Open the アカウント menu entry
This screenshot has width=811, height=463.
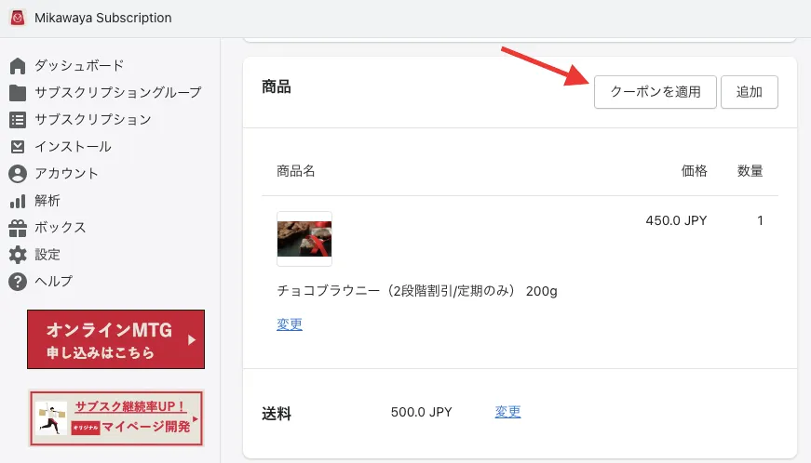pyautogui.click(x=66, y=174)
